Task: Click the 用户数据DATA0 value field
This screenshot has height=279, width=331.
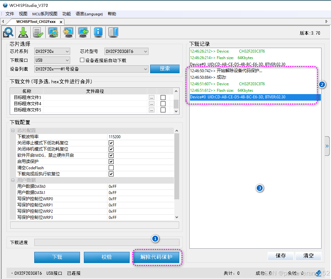Action: pos(141,186)
